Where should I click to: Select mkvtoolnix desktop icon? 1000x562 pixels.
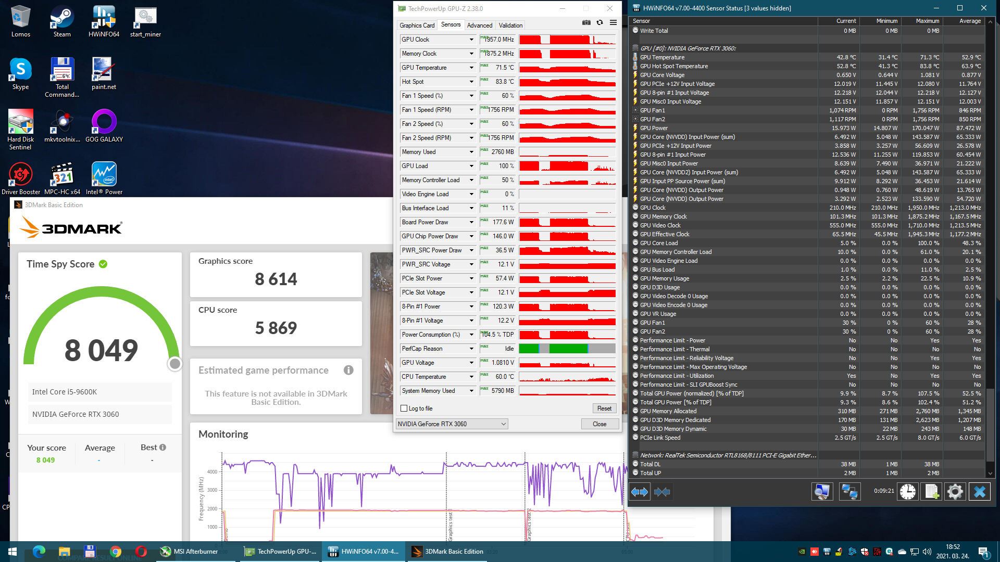coord(62,126)
